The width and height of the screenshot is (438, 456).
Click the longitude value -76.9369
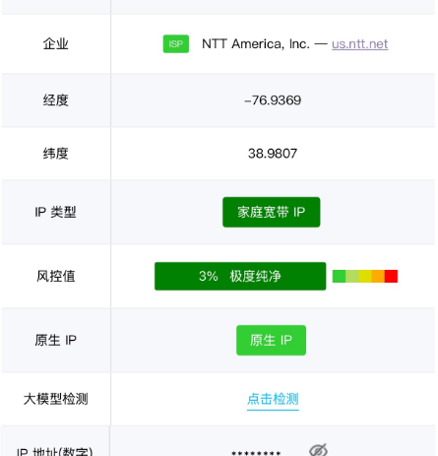coord(273,100)
